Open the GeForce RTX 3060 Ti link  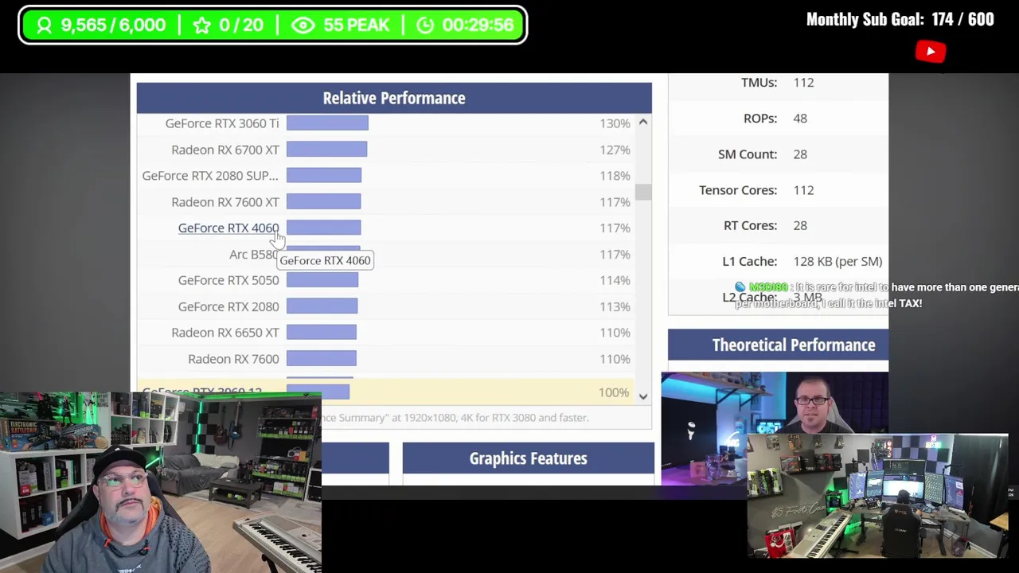click(x=222, y=123)
